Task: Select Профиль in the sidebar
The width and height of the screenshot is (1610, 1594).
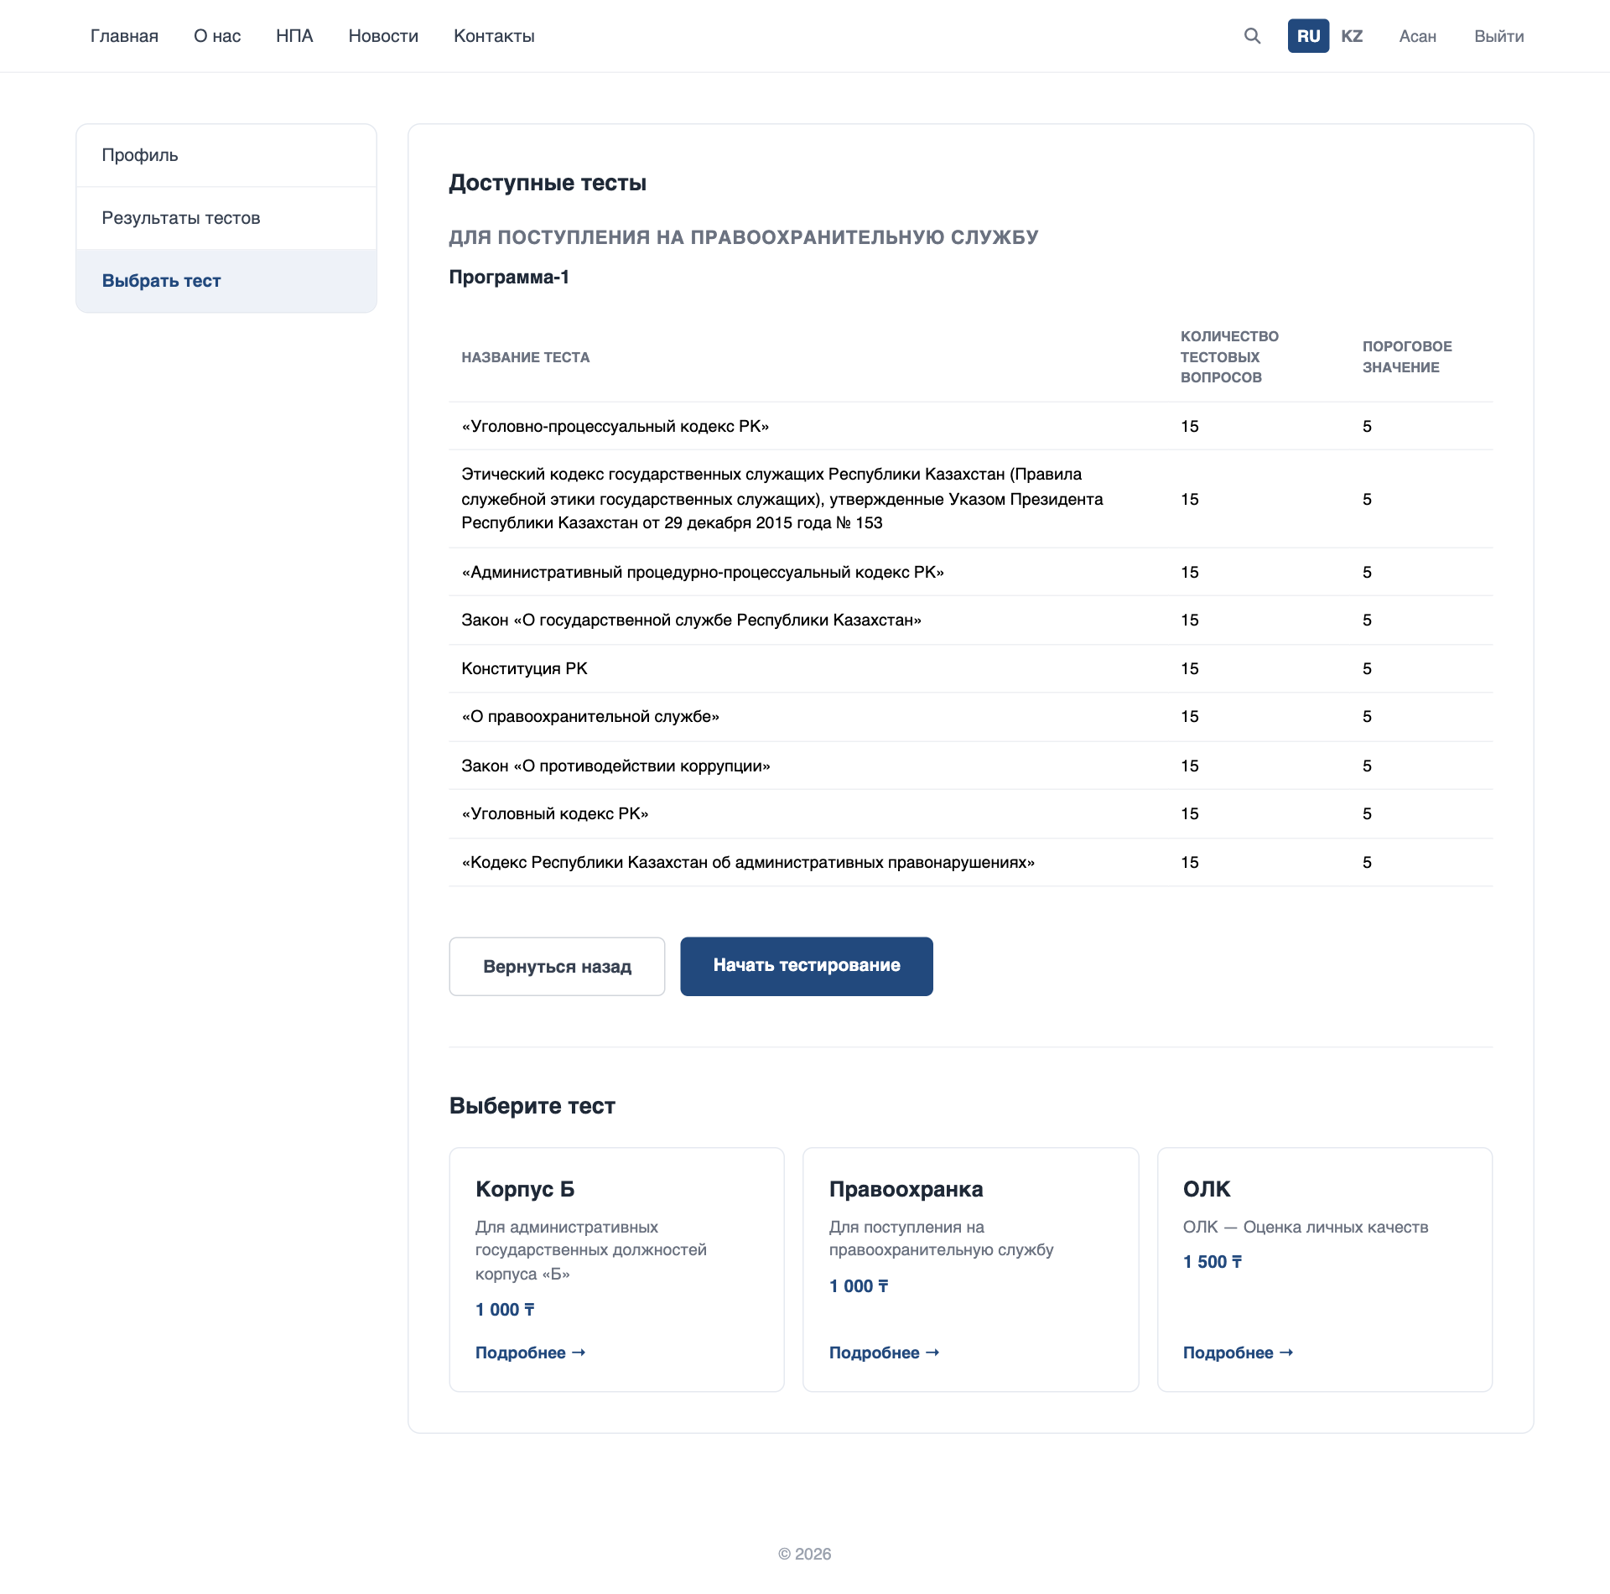Action: click(x=226, y=155)
